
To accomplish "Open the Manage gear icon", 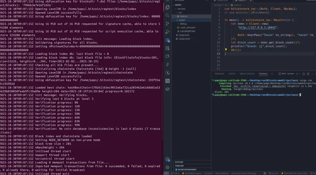I will 167,168.
